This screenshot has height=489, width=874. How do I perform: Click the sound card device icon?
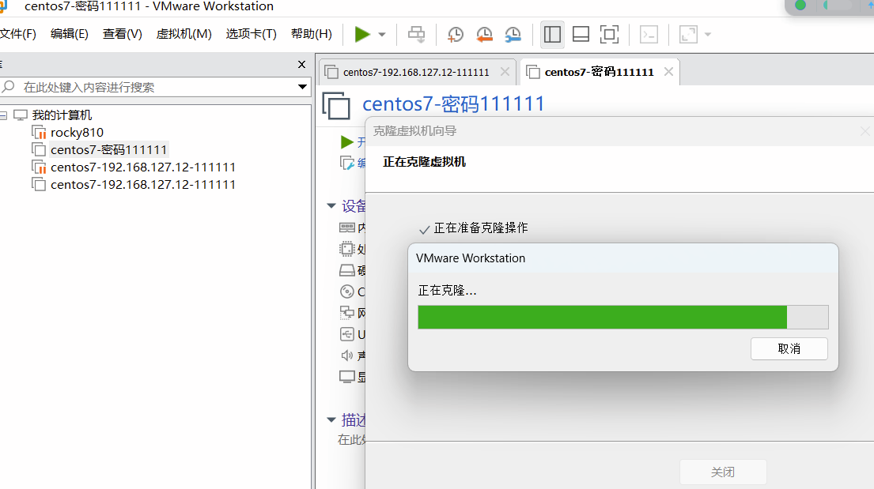pos(346,355)
